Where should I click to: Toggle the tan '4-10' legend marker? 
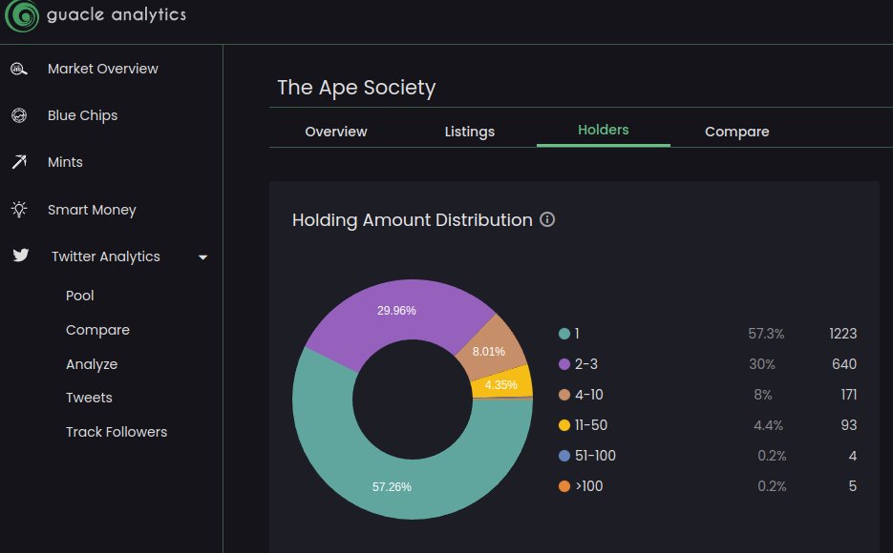click(x=564, y=395)
